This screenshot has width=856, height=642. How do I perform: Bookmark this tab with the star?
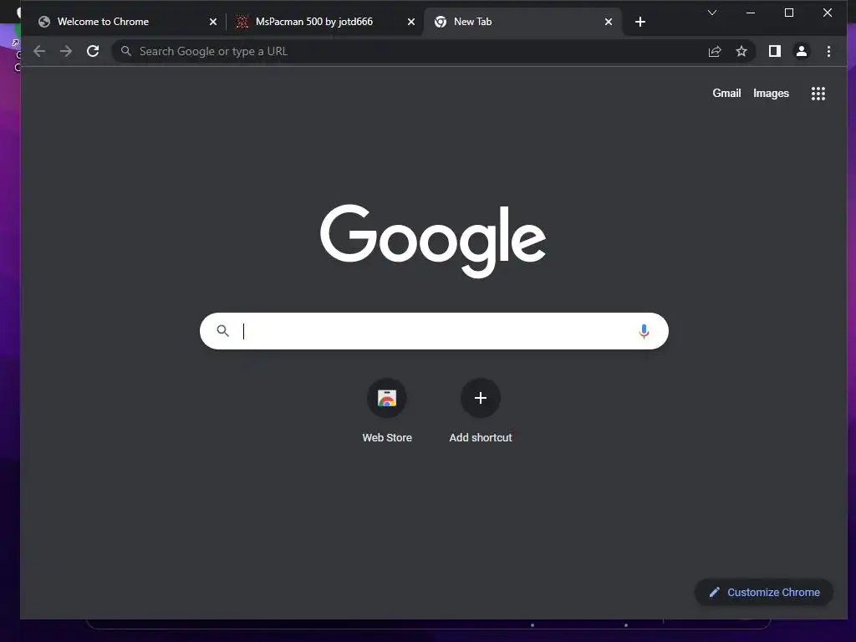(741, 51)
